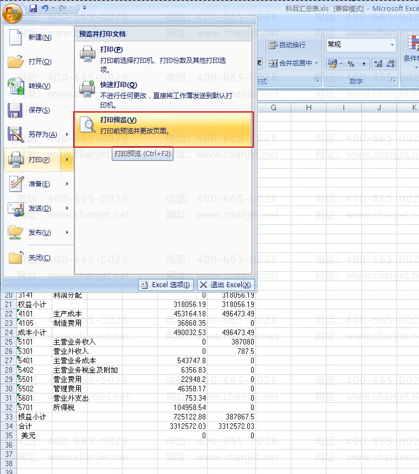
Task: Select row 25 header
Action: 8,342
